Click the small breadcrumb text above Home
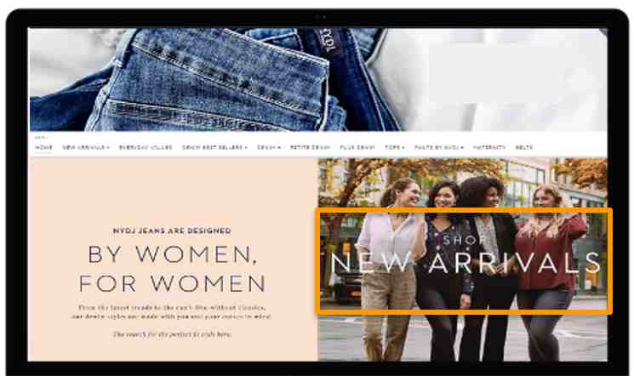Image resolution: width=634 pixels, height=376 pixels. [41, 138]
